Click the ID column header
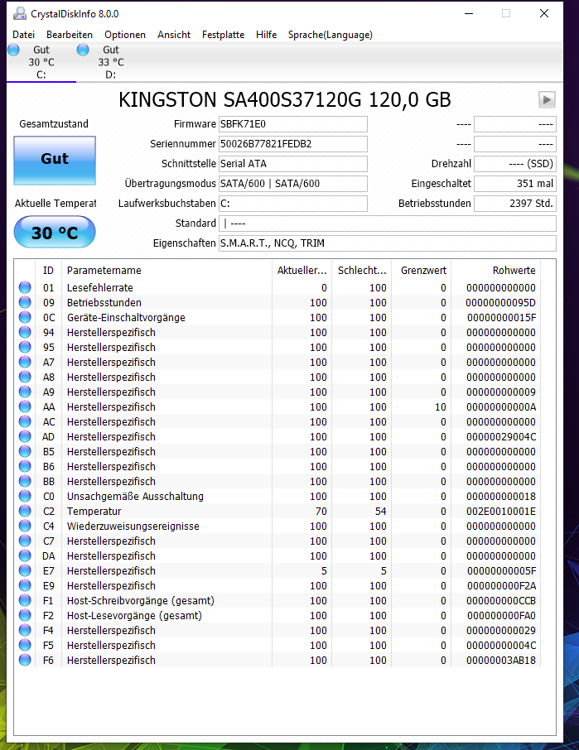Image resolution: width=579 pixels, height=750 pixels. pos(48,270)
